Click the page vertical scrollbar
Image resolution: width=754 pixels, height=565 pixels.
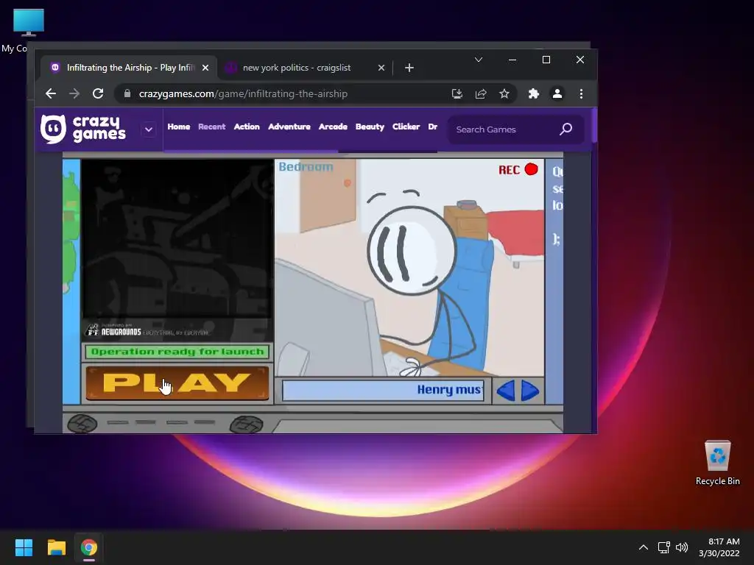(594, 126)
